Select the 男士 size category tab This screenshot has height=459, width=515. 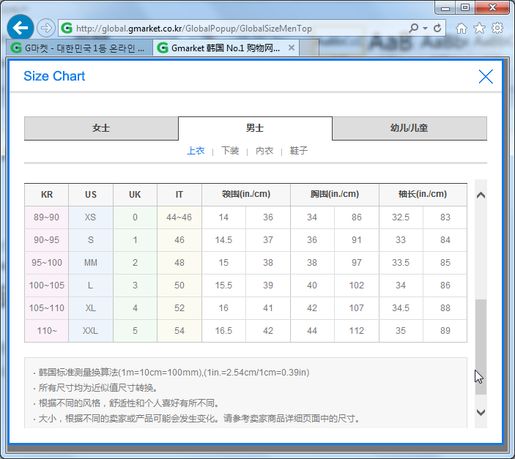[x=255, y=128]
